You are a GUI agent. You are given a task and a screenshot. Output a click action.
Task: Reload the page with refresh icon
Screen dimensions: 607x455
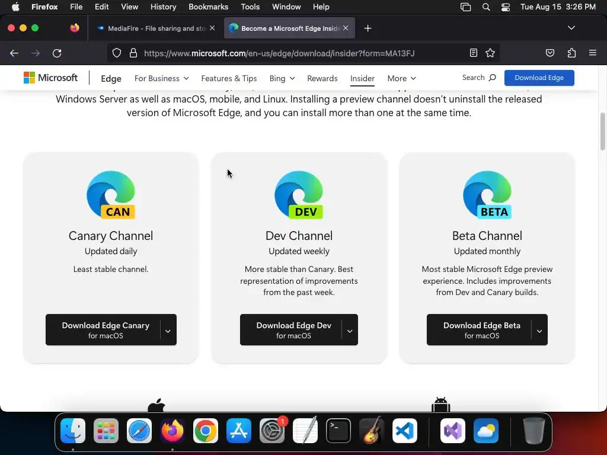(57, 53)
